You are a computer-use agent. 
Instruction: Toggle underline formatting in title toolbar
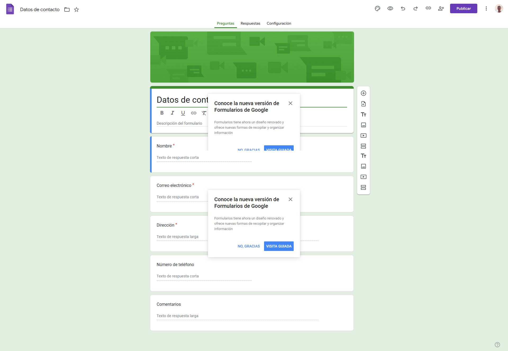[x=183, y=113]
